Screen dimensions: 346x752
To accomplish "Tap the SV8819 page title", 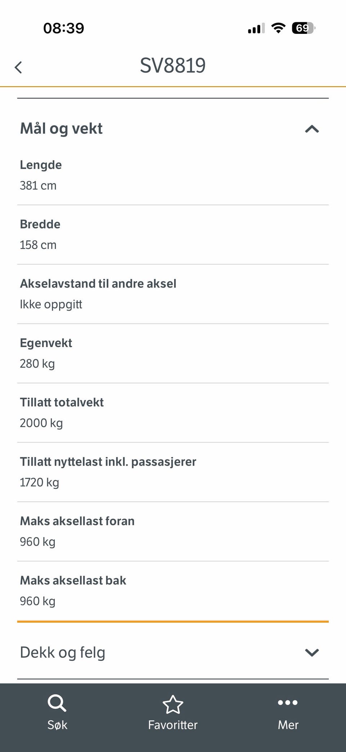I will pyautogui.click(x=173, y=66).
